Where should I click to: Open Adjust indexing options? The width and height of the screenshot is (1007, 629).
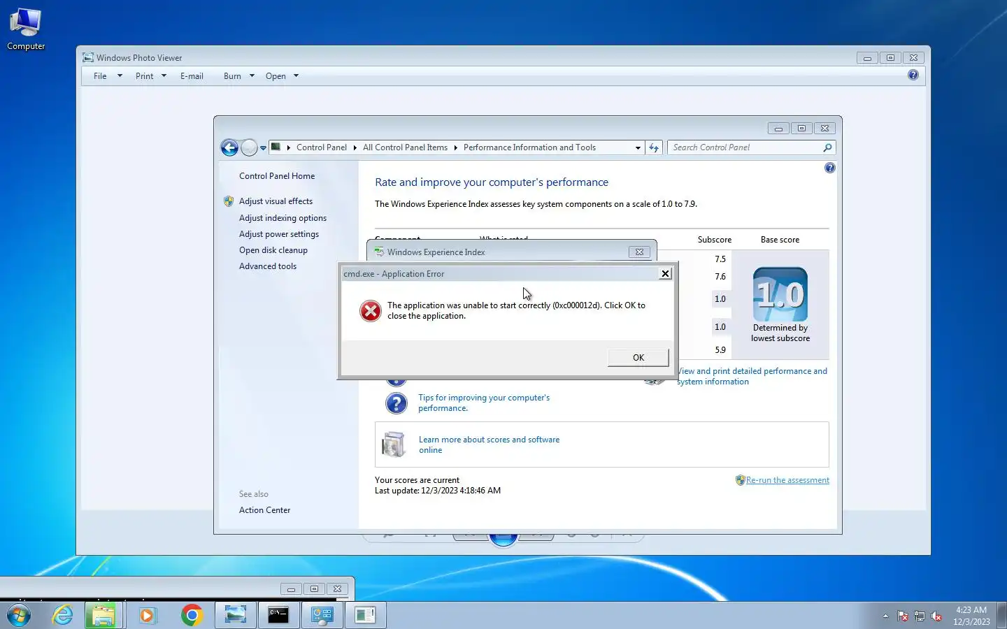pos(283,218)
